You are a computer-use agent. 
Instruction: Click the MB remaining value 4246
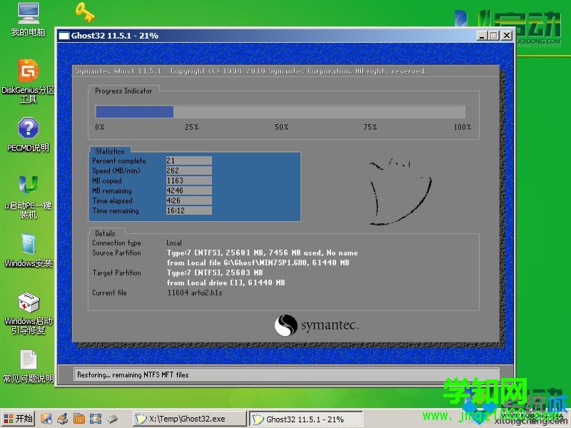click(188, 190)
